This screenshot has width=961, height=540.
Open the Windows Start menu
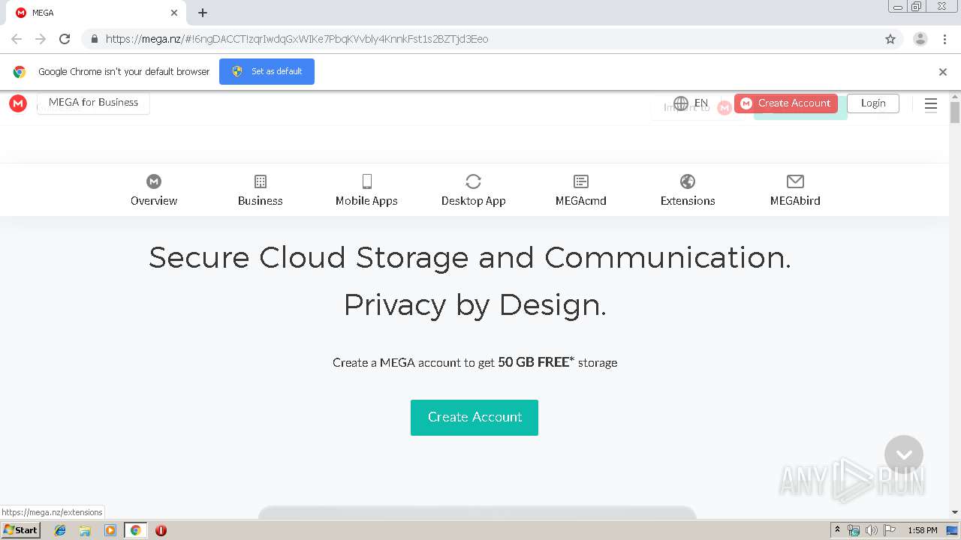coord(21,530)
